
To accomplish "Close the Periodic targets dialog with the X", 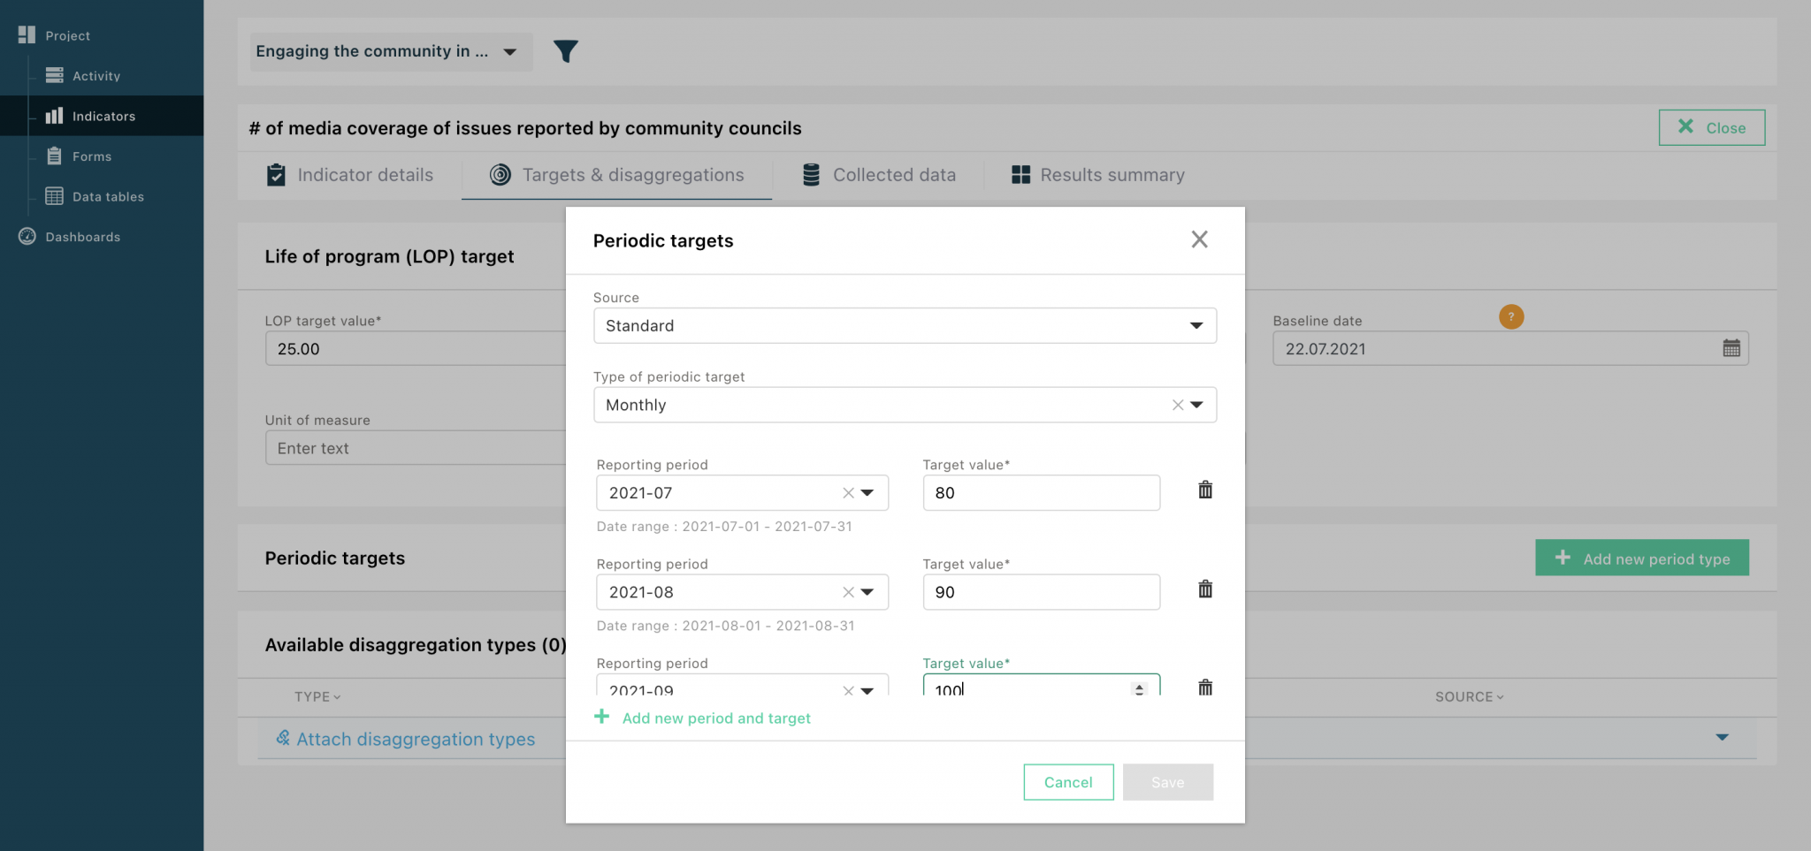I will click(1199, 239).
